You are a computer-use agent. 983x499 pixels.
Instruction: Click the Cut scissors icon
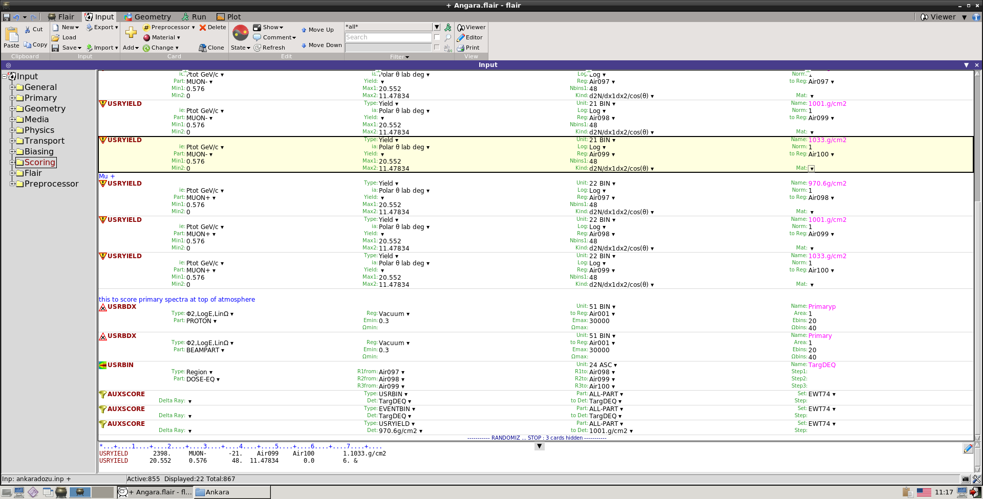tap(27, 30)
